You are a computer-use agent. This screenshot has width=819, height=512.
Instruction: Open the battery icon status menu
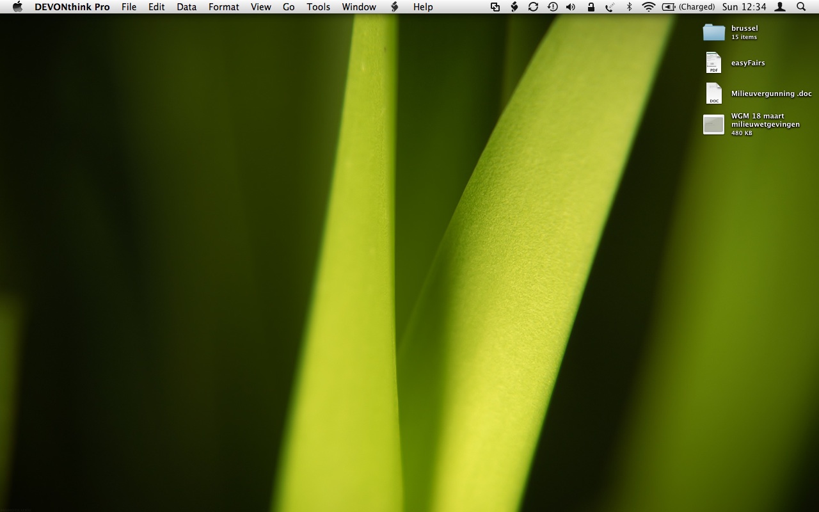669,7
